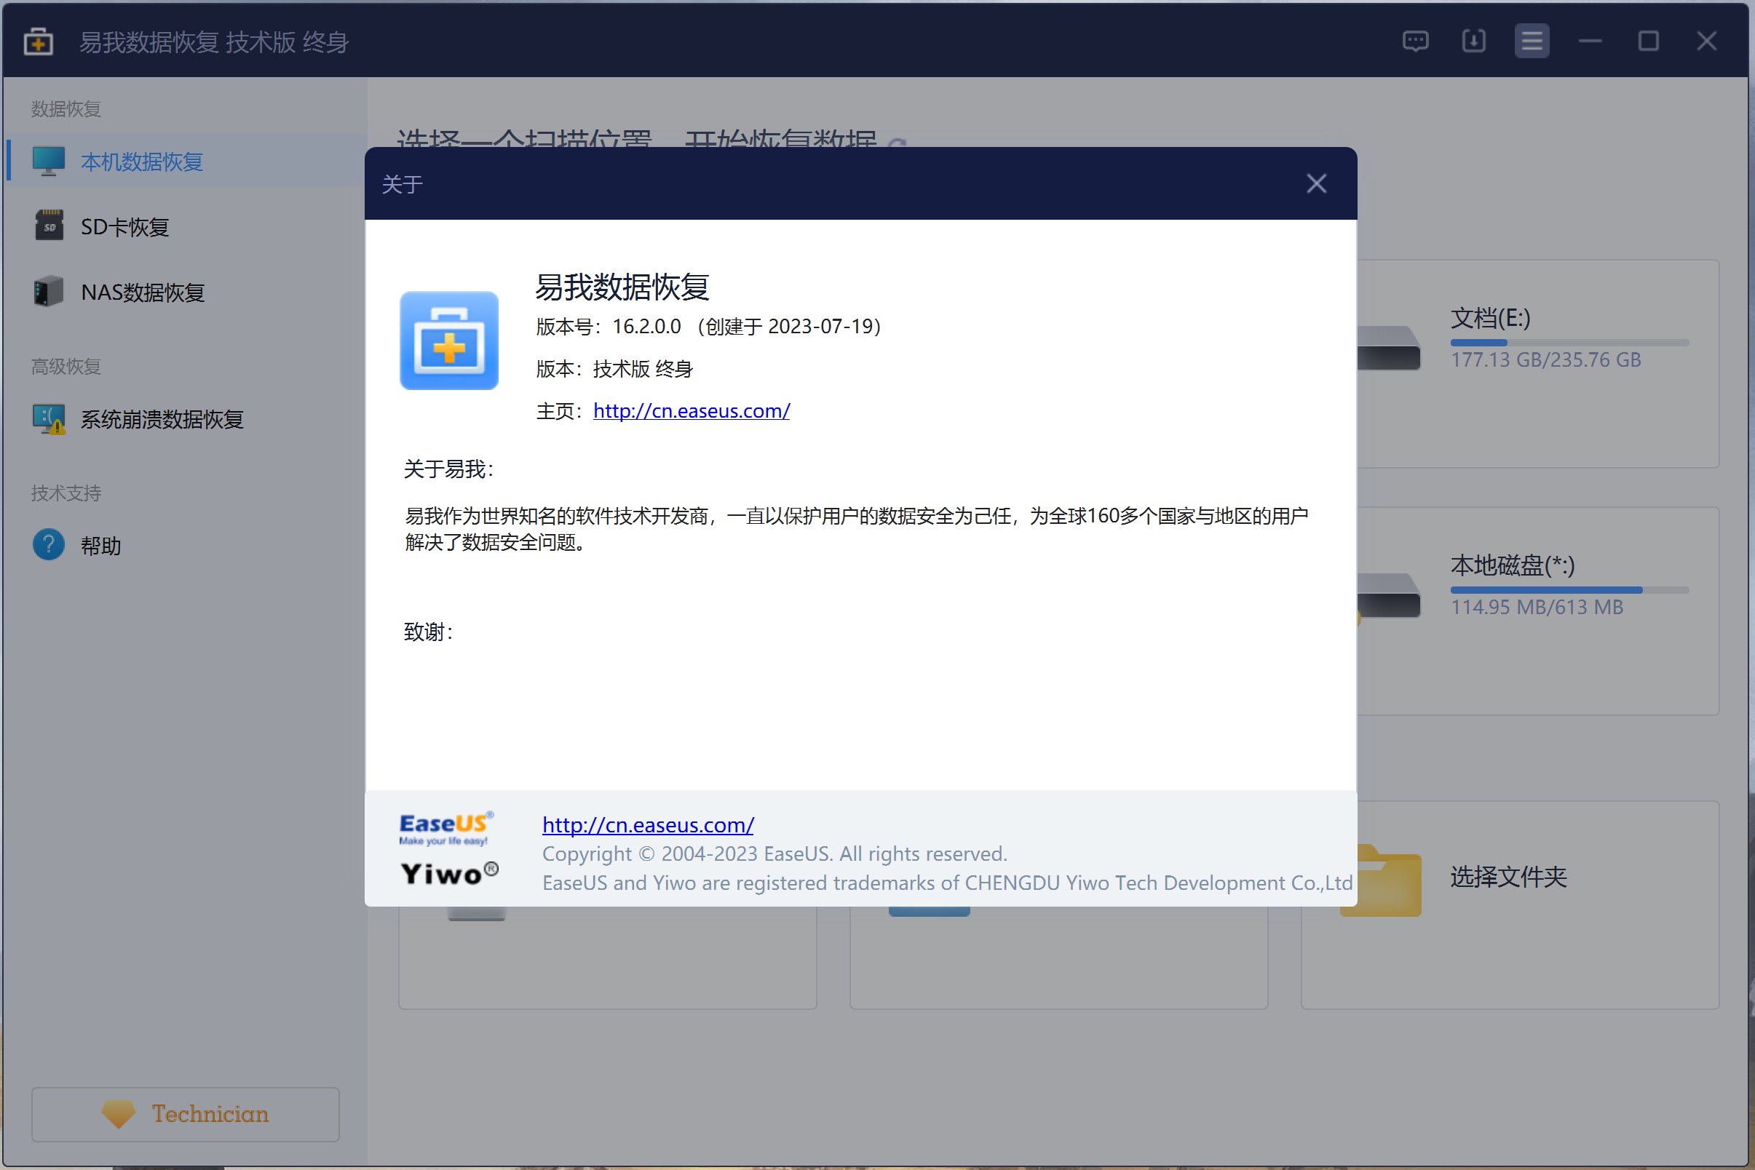The width and height of the screenshot is (1755, 1170).
Task: Minimize the main window
Action: (x=1590, y=41)
